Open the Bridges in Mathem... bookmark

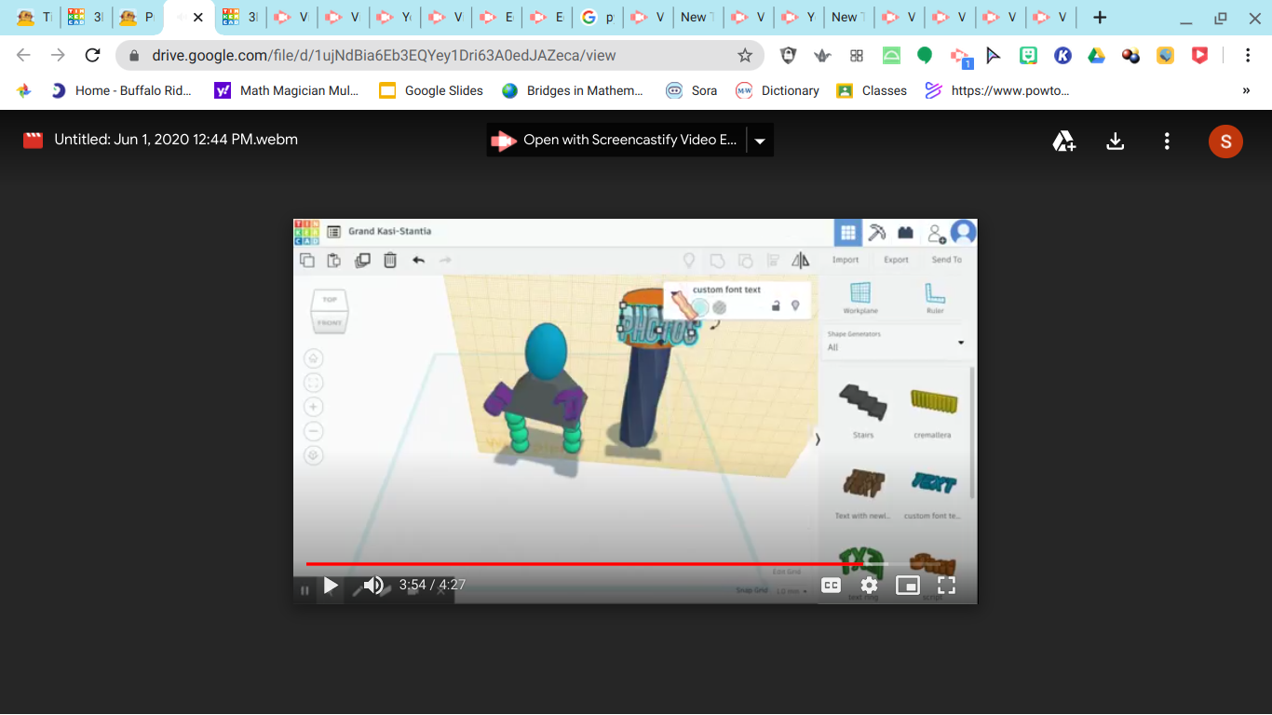point(573,90)
